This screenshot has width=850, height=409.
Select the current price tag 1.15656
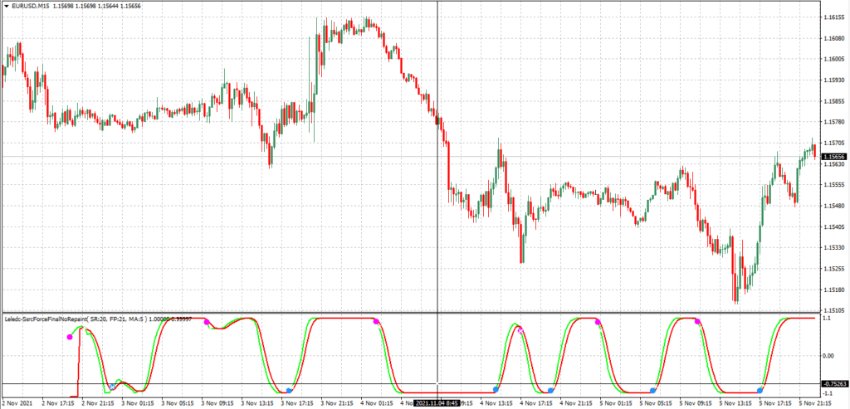click(833, 156)
